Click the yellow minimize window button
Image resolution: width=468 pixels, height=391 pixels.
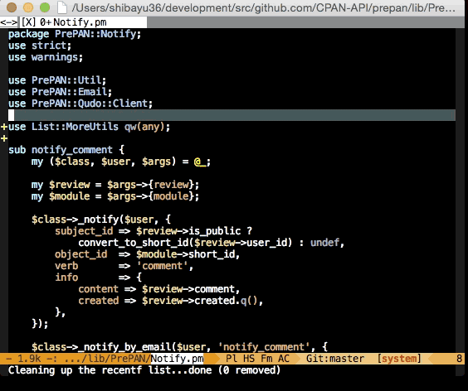pos(28,7)
